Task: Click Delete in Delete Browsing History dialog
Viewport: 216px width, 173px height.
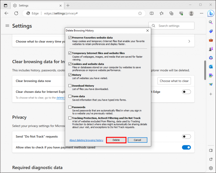Action: pyautogui.click(x=116, y=140)
